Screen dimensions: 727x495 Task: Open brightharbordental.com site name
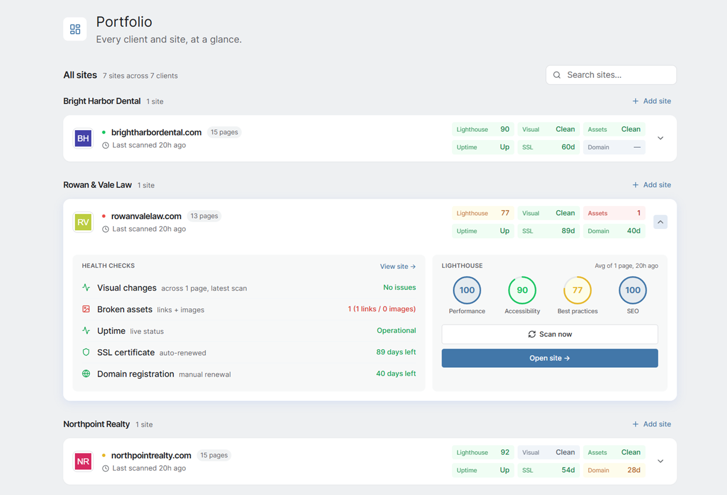coord(156,132)
